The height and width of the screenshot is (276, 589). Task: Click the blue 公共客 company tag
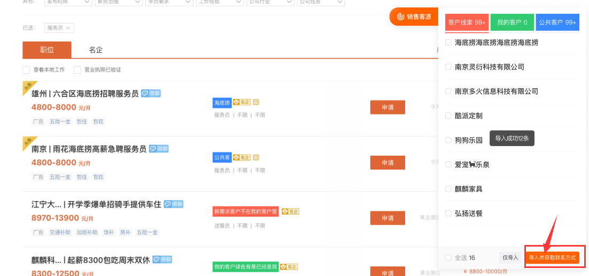(x=222, y=158)
